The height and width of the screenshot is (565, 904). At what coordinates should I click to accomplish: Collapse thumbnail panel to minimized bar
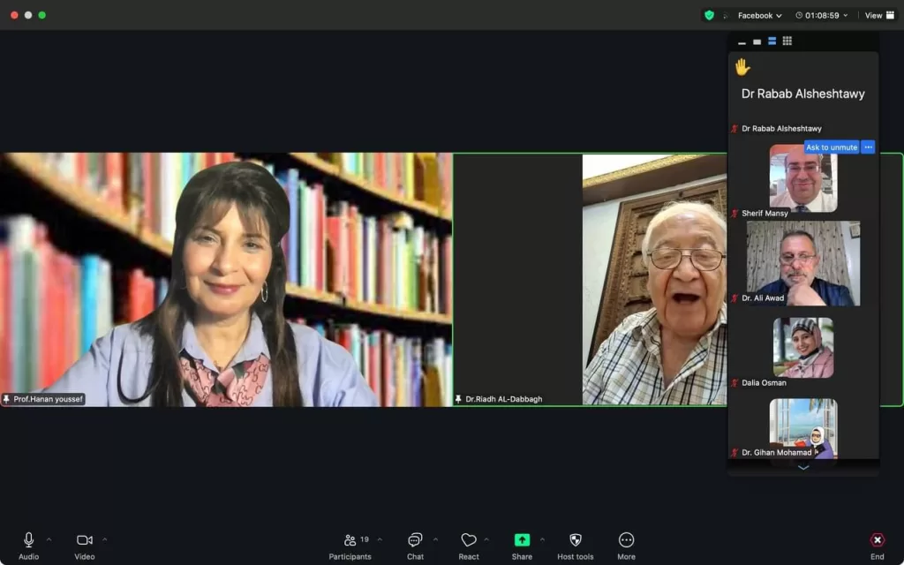[742, 42]
